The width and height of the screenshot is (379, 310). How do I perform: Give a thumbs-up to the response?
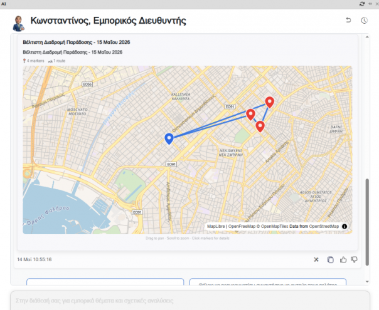(x=343, y=259)
